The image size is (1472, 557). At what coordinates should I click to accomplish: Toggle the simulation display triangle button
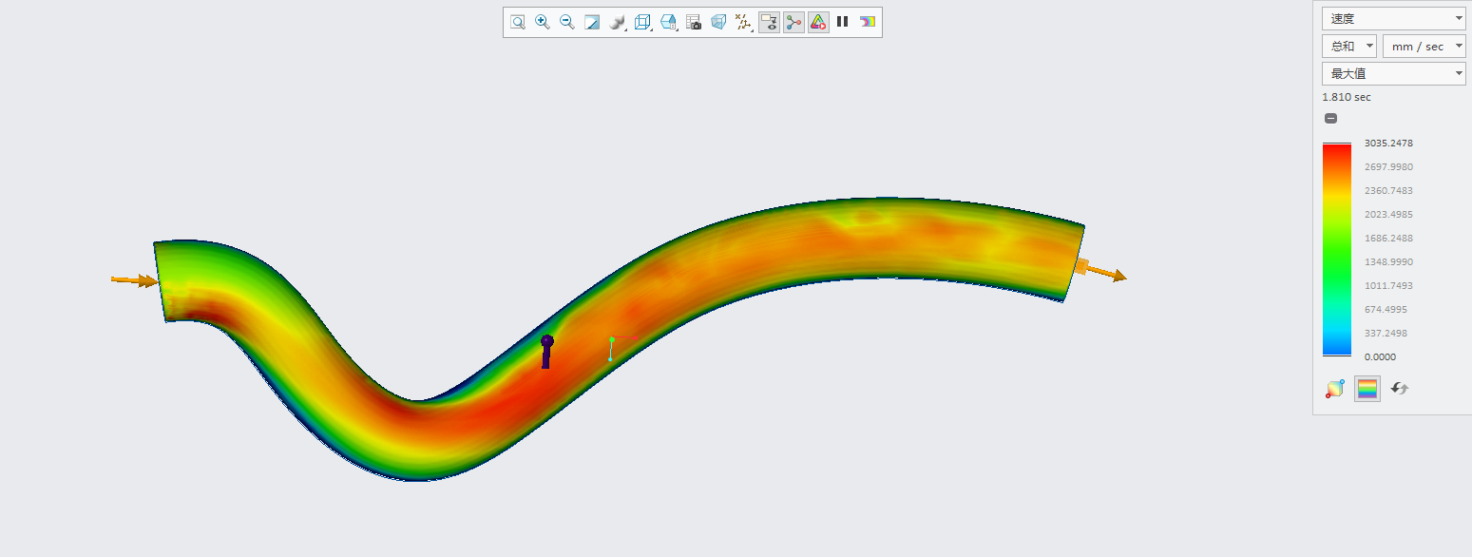[818, 22]
